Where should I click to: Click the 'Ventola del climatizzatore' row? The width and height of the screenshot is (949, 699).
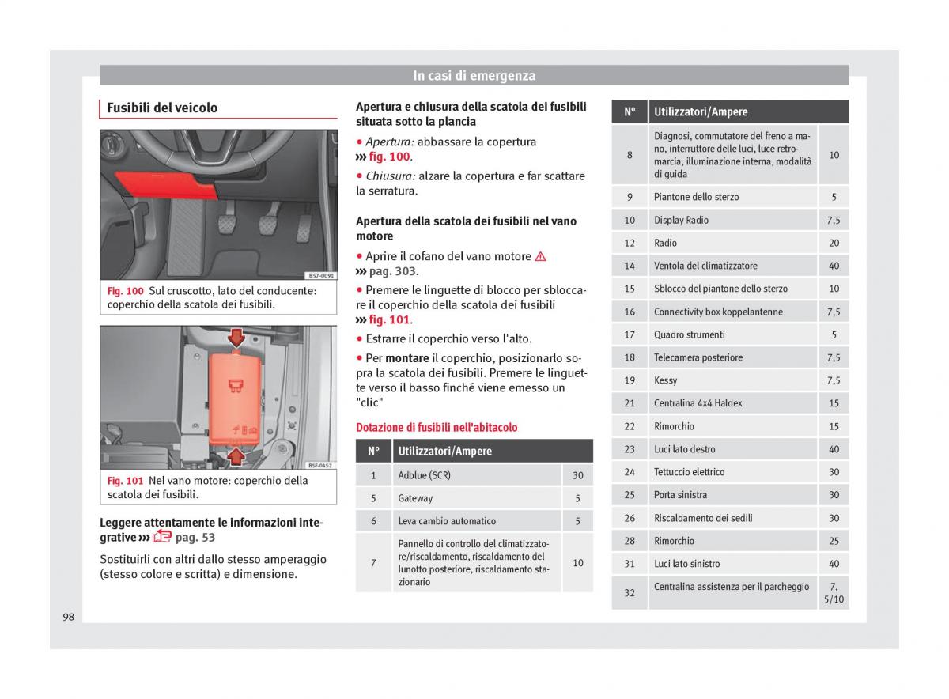click(730, 266)
